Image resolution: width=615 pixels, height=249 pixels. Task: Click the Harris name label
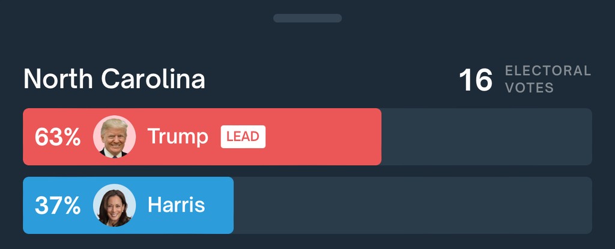(x=176, y=205)
